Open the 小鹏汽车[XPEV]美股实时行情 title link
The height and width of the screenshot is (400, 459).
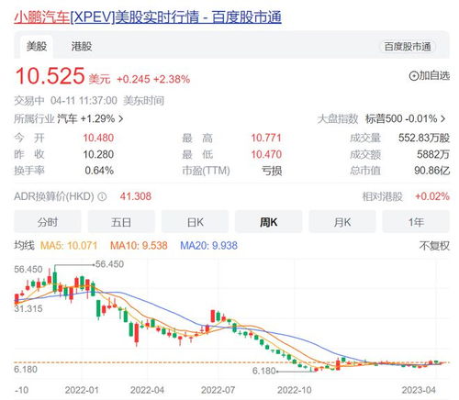(x=148, y=17)
